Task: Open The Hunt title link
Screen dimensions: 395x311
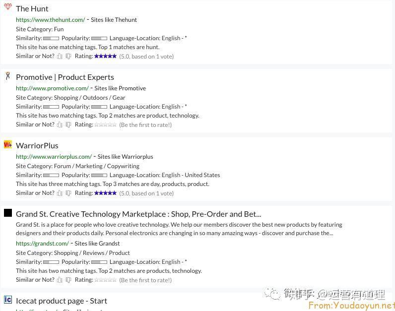Action: coord(32,8)
